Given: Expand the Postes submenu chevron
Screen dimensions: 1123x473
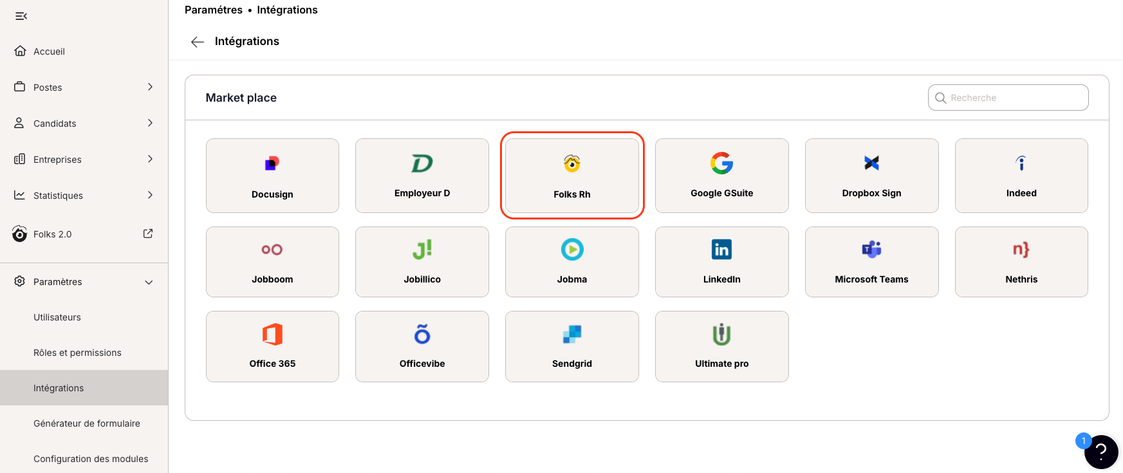Looking at the screenshot, I should click(150, 87).
